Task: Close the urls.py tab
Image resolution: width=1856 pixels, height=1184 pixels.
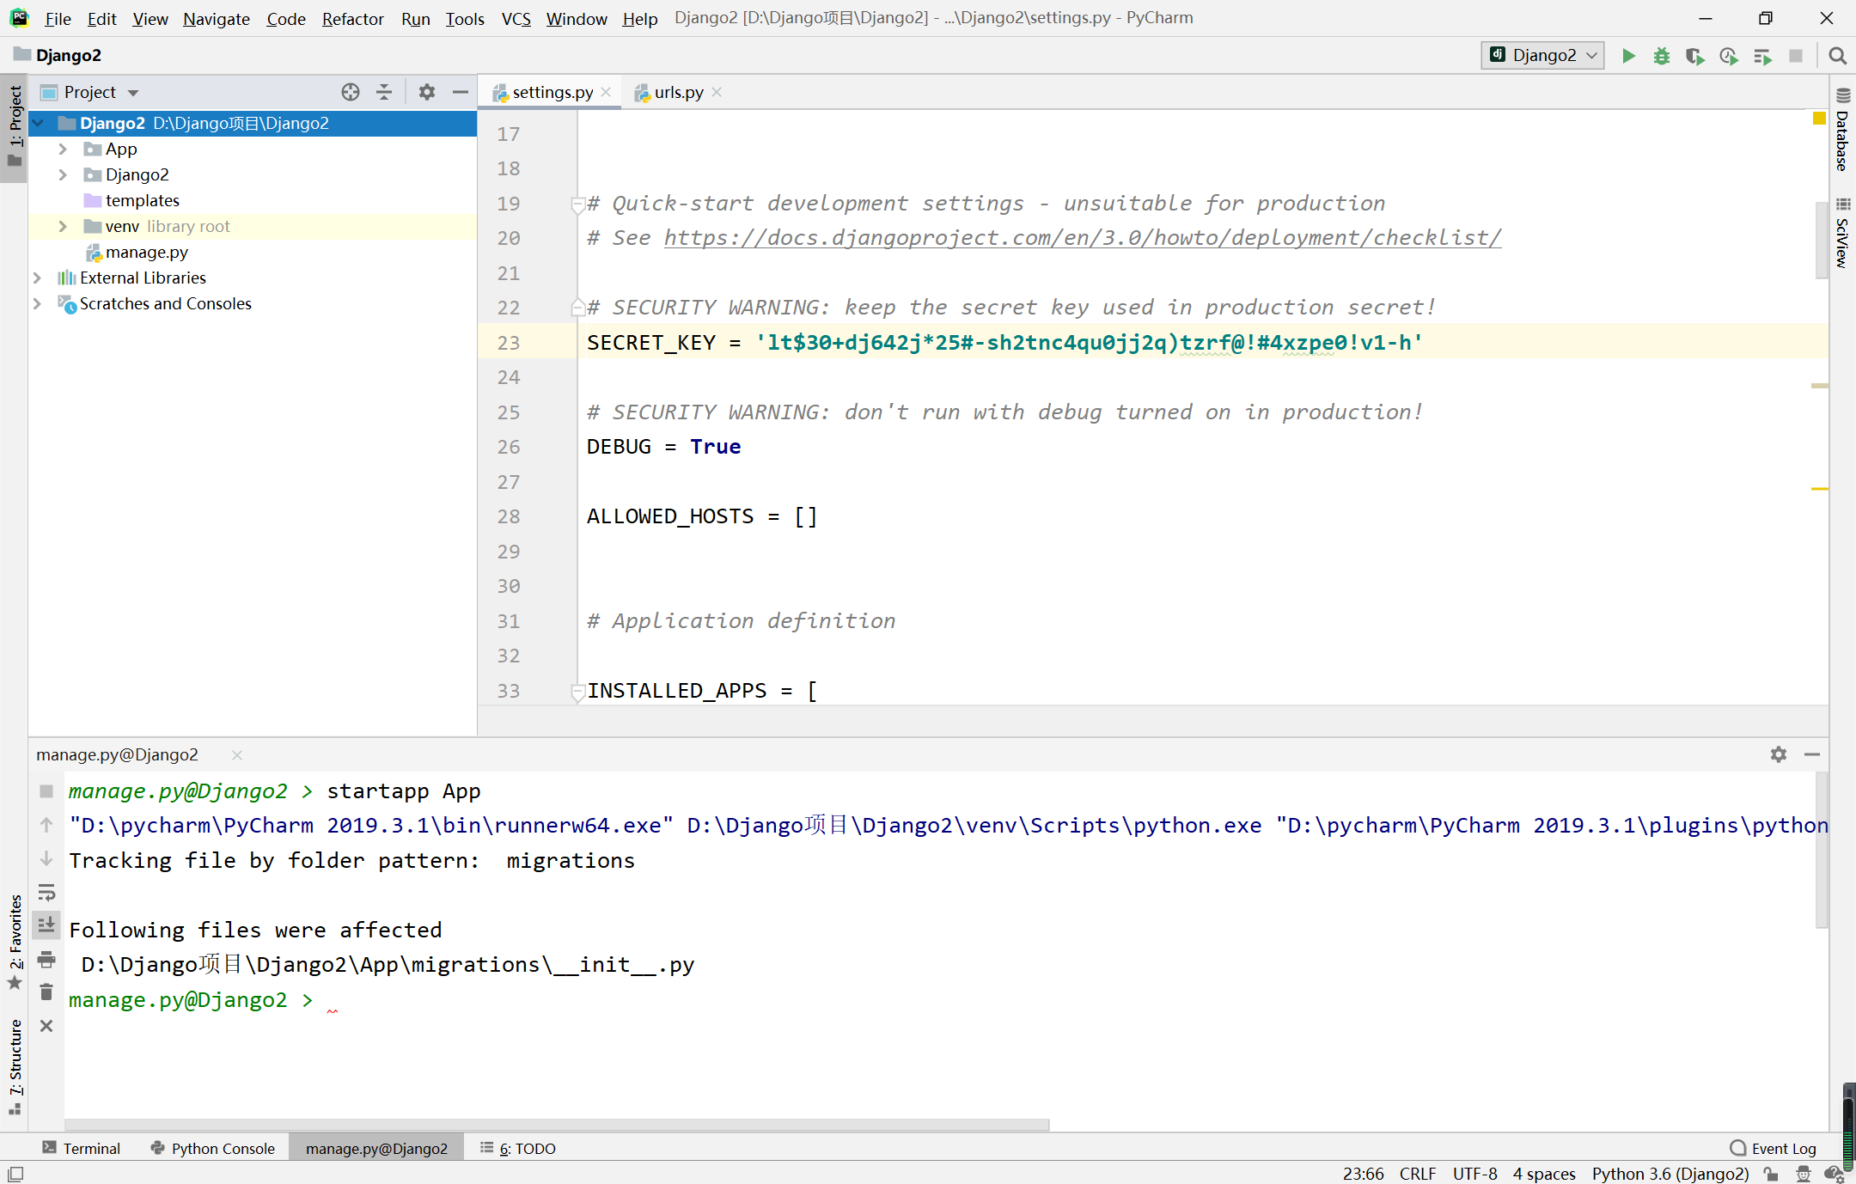Action: [717, 92]
